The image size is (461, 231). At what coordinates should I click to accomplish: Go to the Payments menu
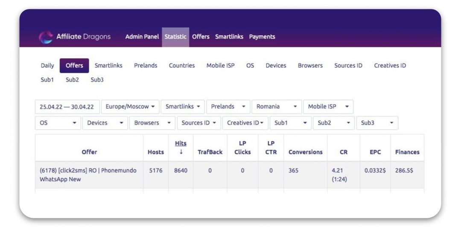[262, 37]
